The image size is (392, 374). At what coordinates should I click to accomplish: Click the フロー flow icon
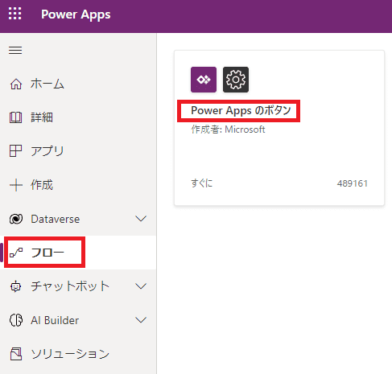[x=16, y=253]
